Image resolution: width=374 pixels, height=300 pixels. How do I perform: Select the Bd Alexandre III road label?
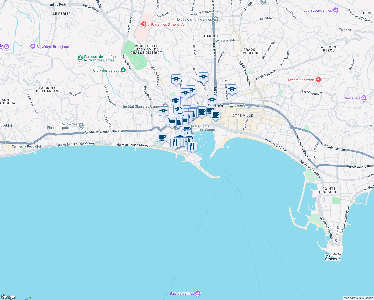click(358, 166)
